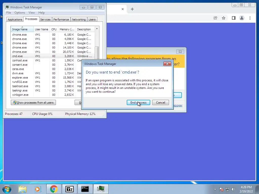Open the Windows Start menu orb
Image resolution: width=259 pixels, height=194 pixels.
pos(7,189)
